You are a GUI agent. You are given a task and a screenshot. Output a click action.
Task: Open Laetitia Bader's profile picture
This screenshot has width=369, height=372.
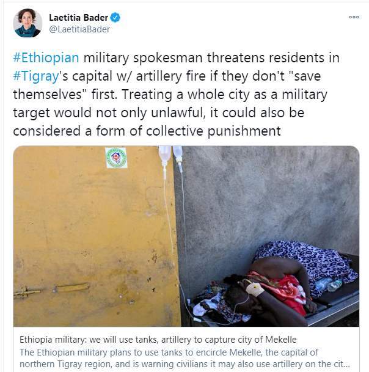coord(27,23)
